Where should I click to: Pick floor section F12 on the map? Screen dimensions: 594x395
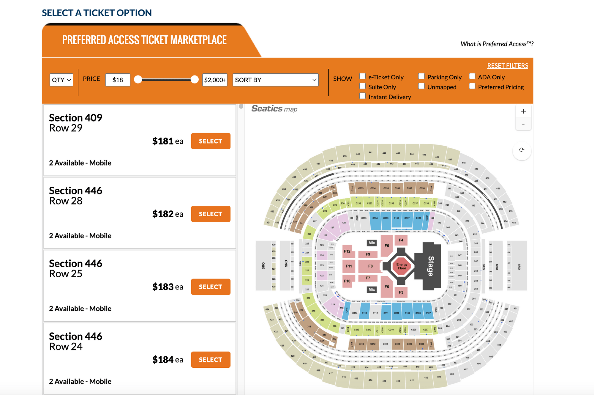pyautogui.click(x=347, y=251)
